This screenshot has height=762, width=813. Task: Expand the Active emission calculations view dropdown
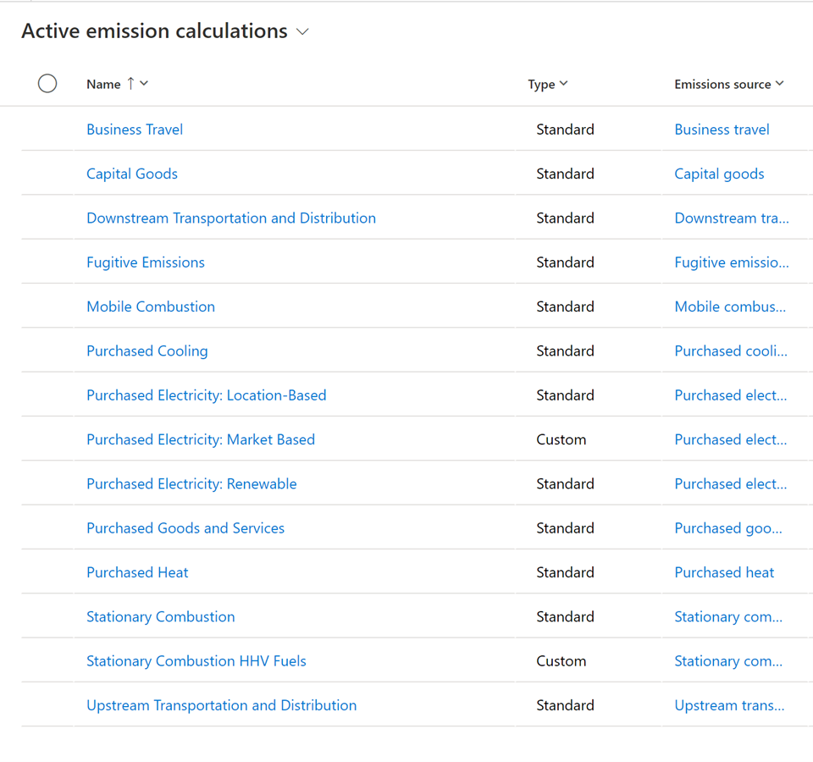point(302,31)
